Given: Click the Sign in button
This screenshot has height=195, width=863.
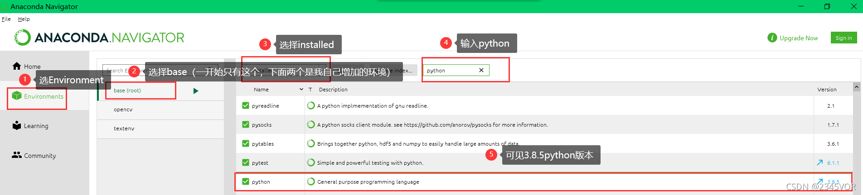Looking at the screenshot, I should [844, 38].
